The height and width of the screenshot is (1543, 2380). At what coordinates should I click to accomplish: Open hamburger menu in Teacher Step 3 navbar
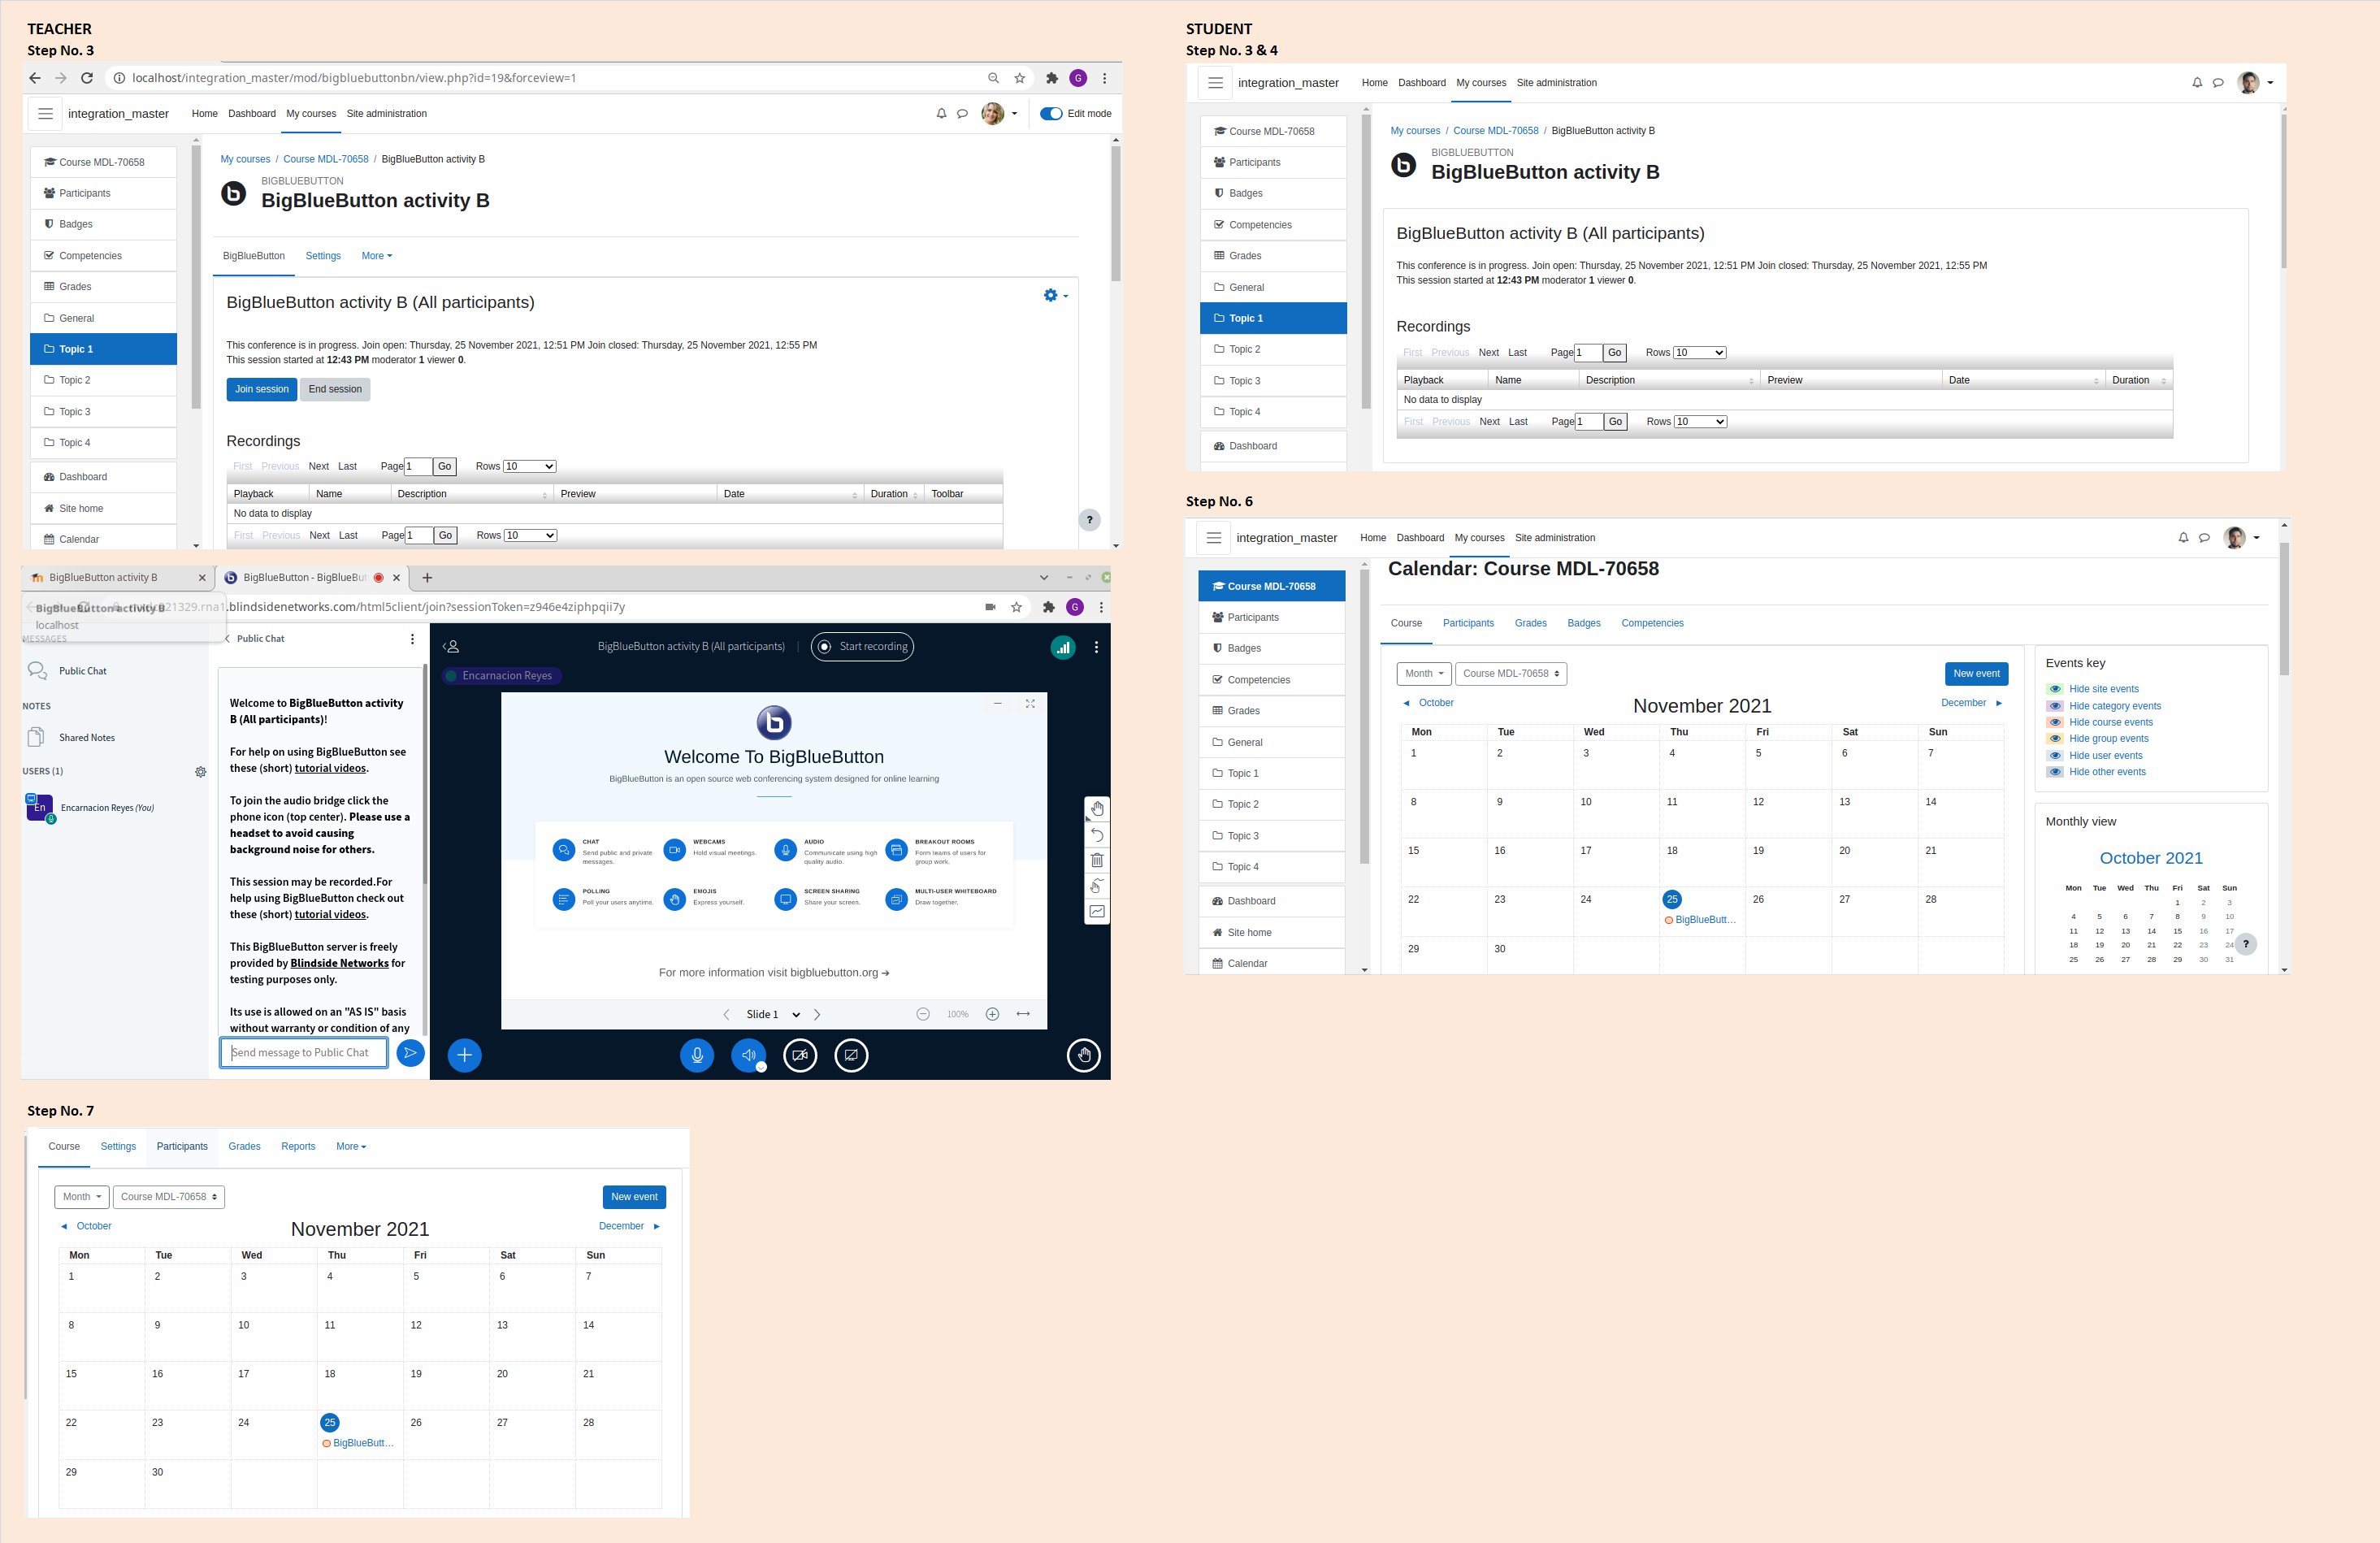[45, 114]
